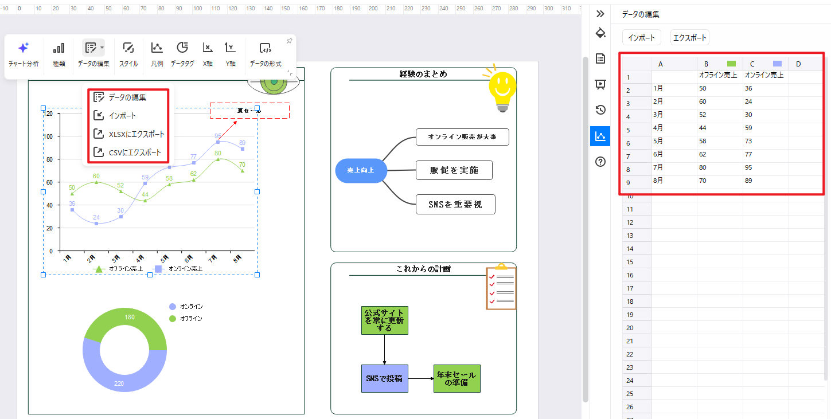This screenshot has width=831, height=419.
Task: Collapse the right side panel with chevrons
Action: pyautogui.click(x=600, y=14)
